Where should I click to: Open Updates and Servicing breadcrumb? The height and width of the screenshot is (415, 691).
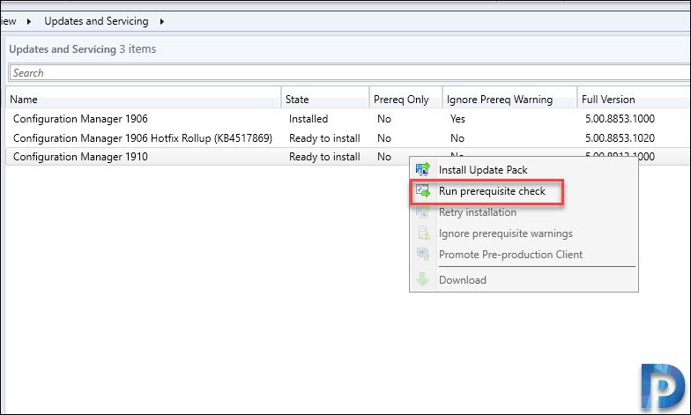[x=96, y=21]
